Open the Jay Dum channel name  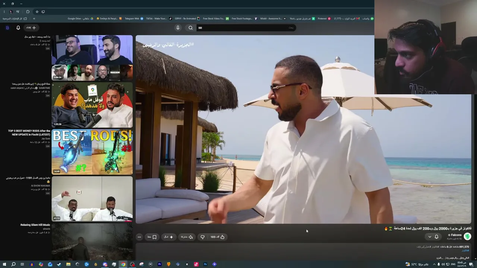(46, 138)
